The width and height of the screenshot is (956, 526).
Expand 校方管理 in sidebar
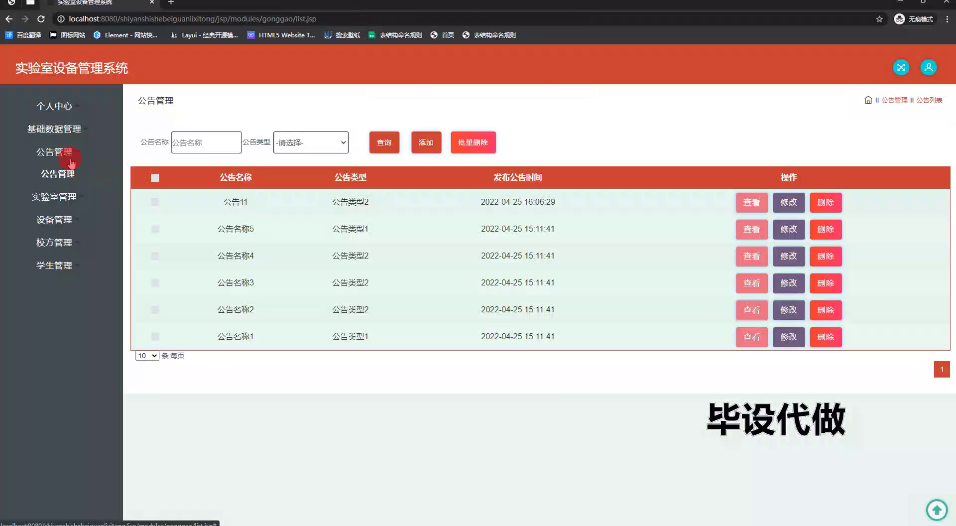pyautogui.click(x=54, y=243)
